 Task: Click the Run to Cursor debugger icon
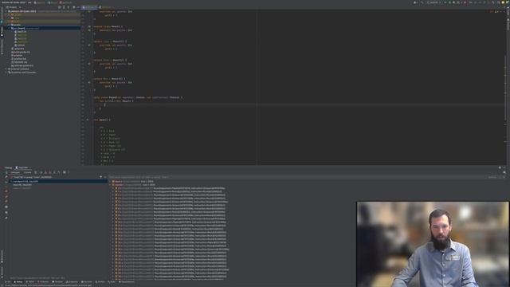(59, 172)
